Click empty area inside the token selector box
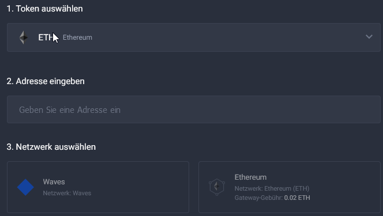383x216 pixels. (227, 37)
